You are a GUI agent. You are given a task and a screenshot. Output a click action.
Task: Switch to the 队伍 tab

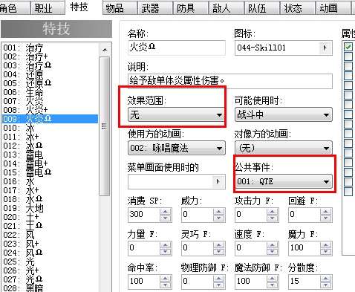[262, 8]
